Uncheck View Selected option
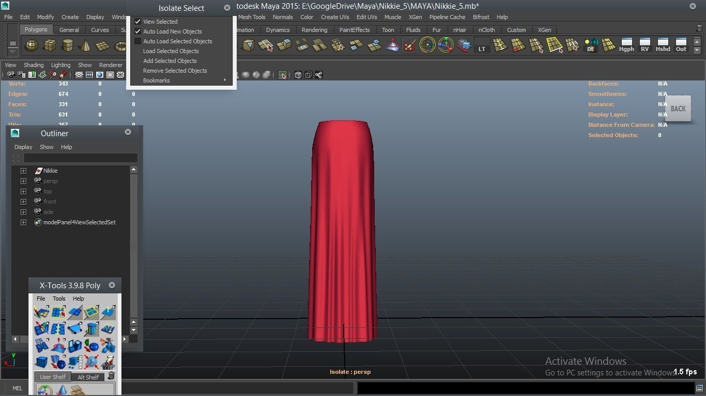Viewport: 706px width, 396px height. (x=138, y=22)
